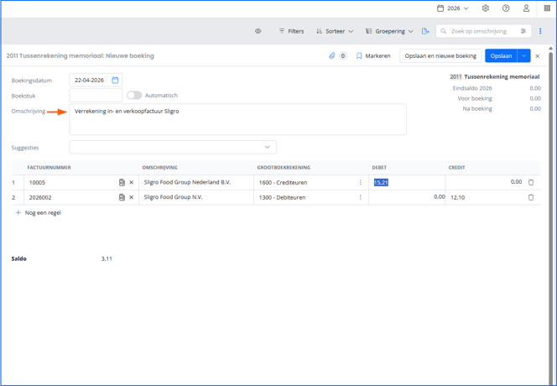Click the Boekingsdatum date field
The width and height of the screenshot is (557, 386).
[x=96, y=81]
